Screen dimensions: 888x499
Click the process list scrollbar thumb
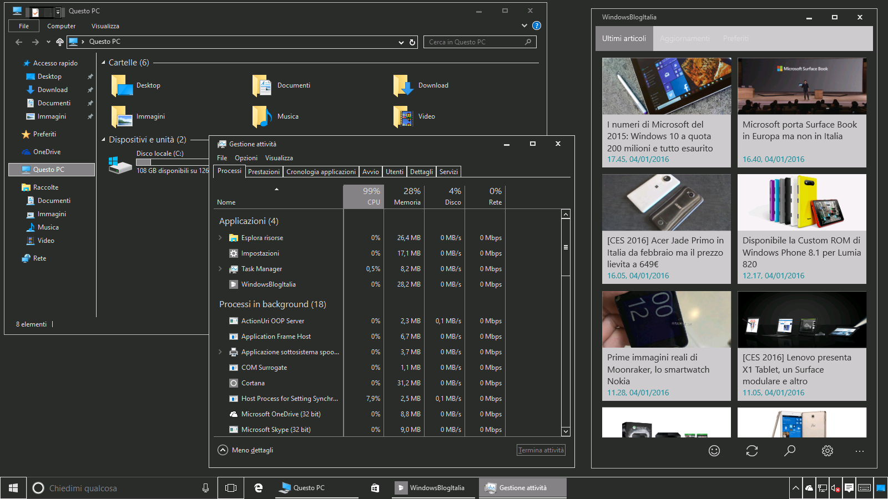tap(566, 247)
